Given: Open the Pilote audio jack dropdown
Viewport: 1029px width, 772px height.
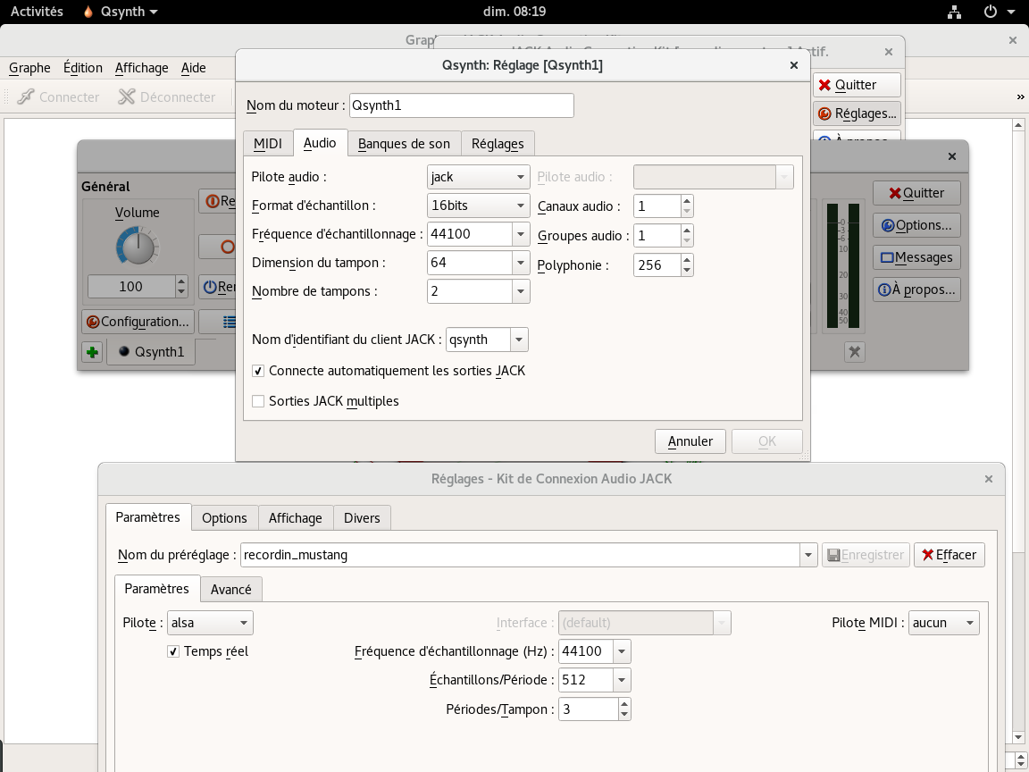Looking at the screenshot, I should click(x=478, y=177).
